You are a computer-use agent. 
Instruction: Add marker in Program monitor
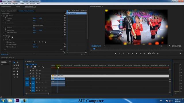pyautogui.click(x=116, y=54)
